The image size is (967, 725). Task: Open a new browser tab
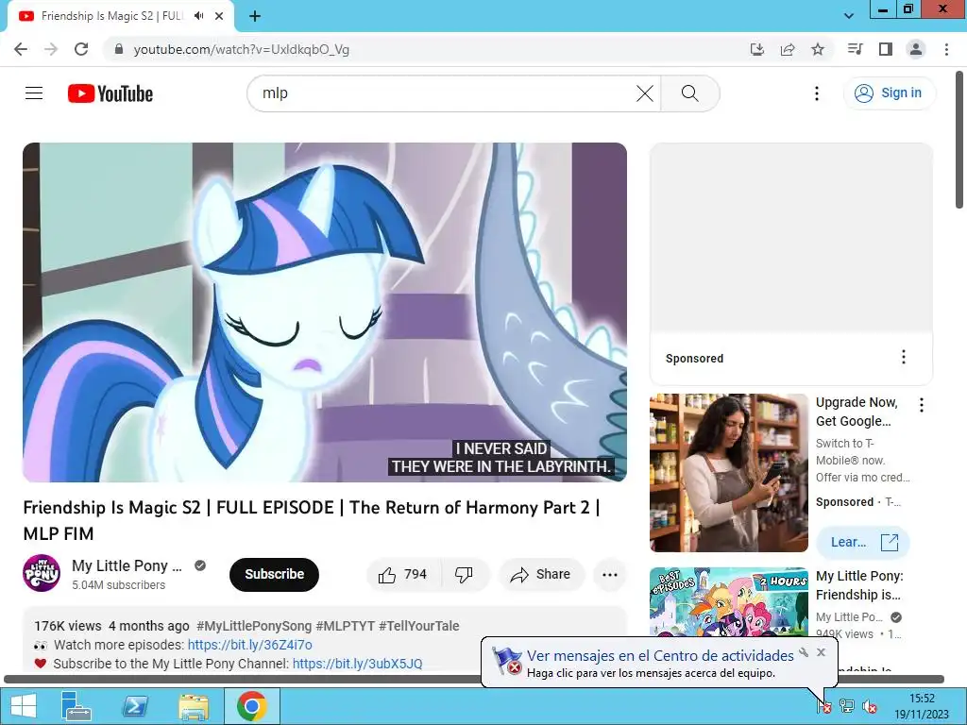pos(255,16)
